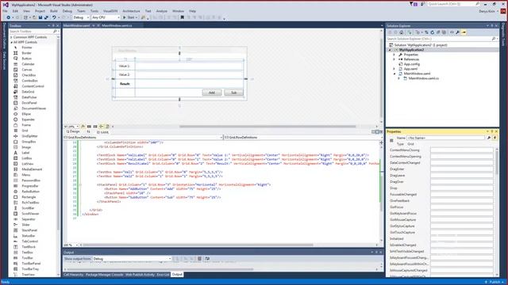Click the Quick Launch search box
Viewport: 508px width, 285px height.
pyautogui.click(x=453, y=4)
